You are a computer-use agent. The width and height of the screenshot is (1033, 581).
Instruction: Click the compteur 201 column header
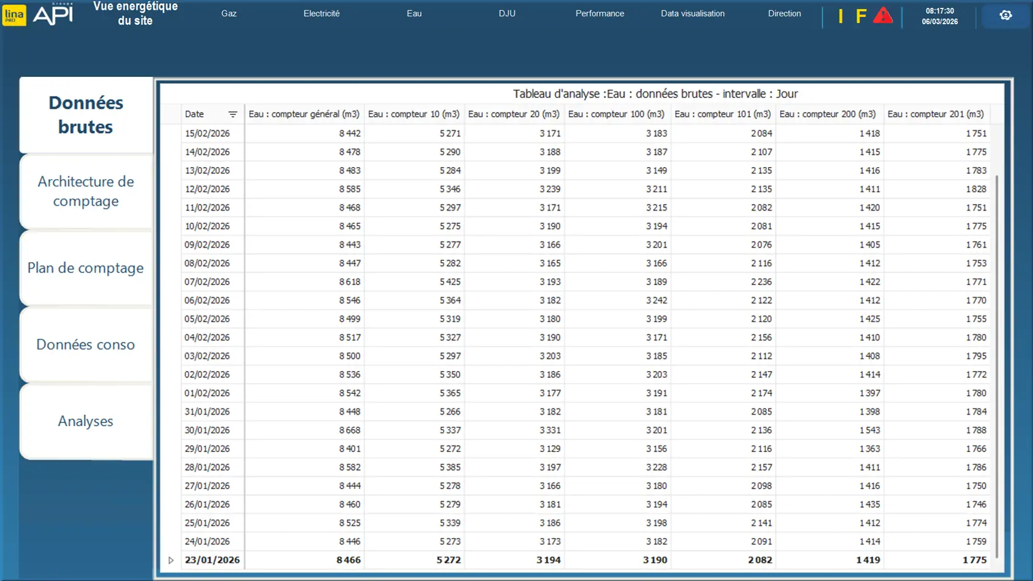935,114
